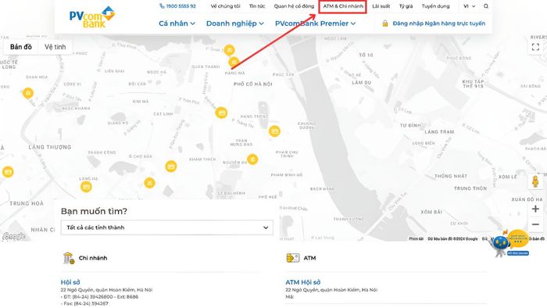Click the ATM card icon
The image size is (547, 308).
tap(293, 258)
